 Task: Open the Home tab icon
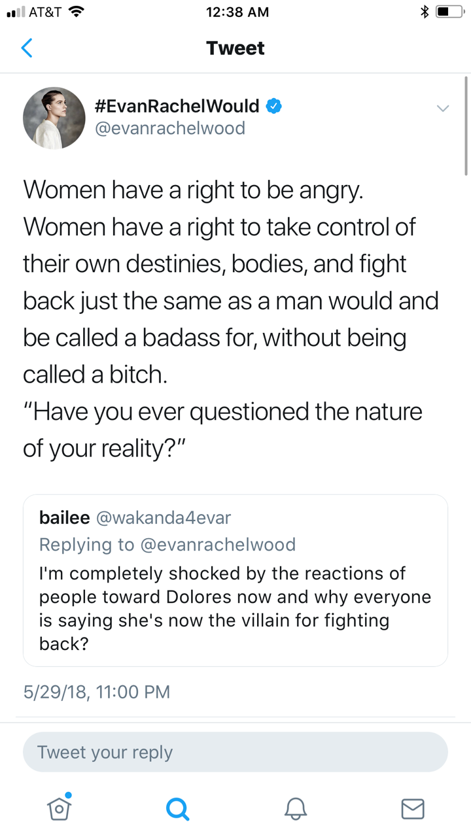[59, 808]
